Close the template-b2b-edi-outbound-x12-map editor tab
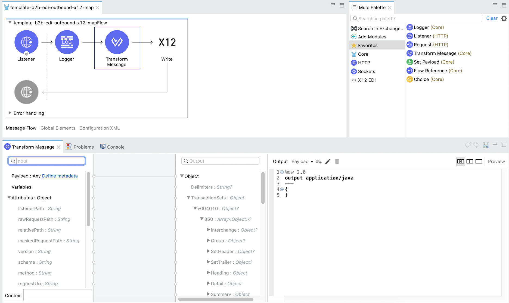This screenshot has height=303, width=509. (97, 8)
